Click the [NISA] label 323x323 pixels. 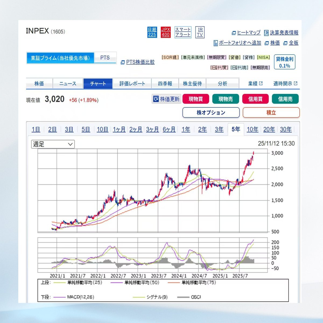click(264, 58)
